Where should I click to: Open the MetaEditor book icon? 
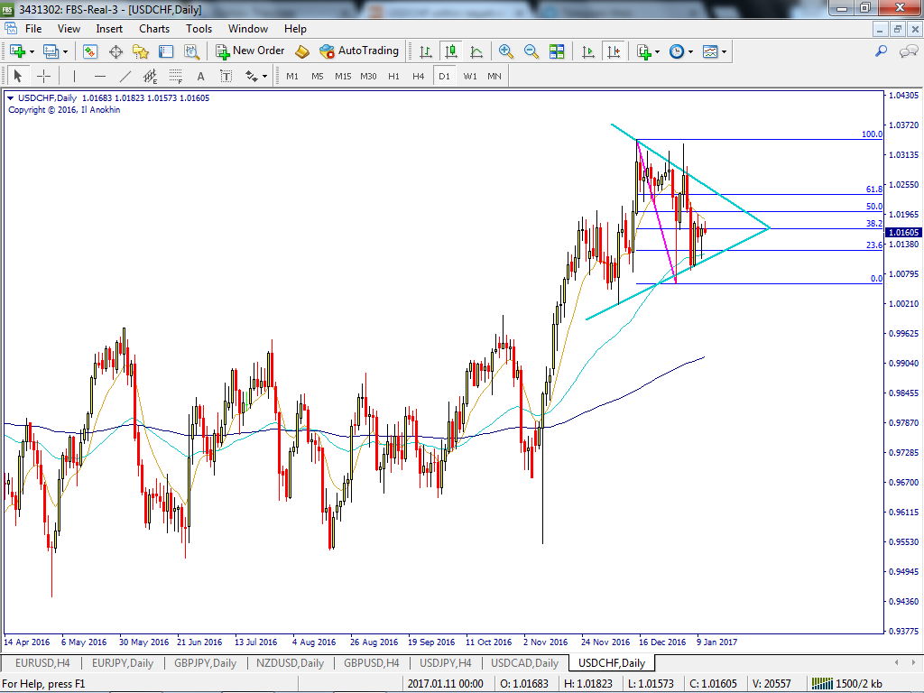[301, 51]
